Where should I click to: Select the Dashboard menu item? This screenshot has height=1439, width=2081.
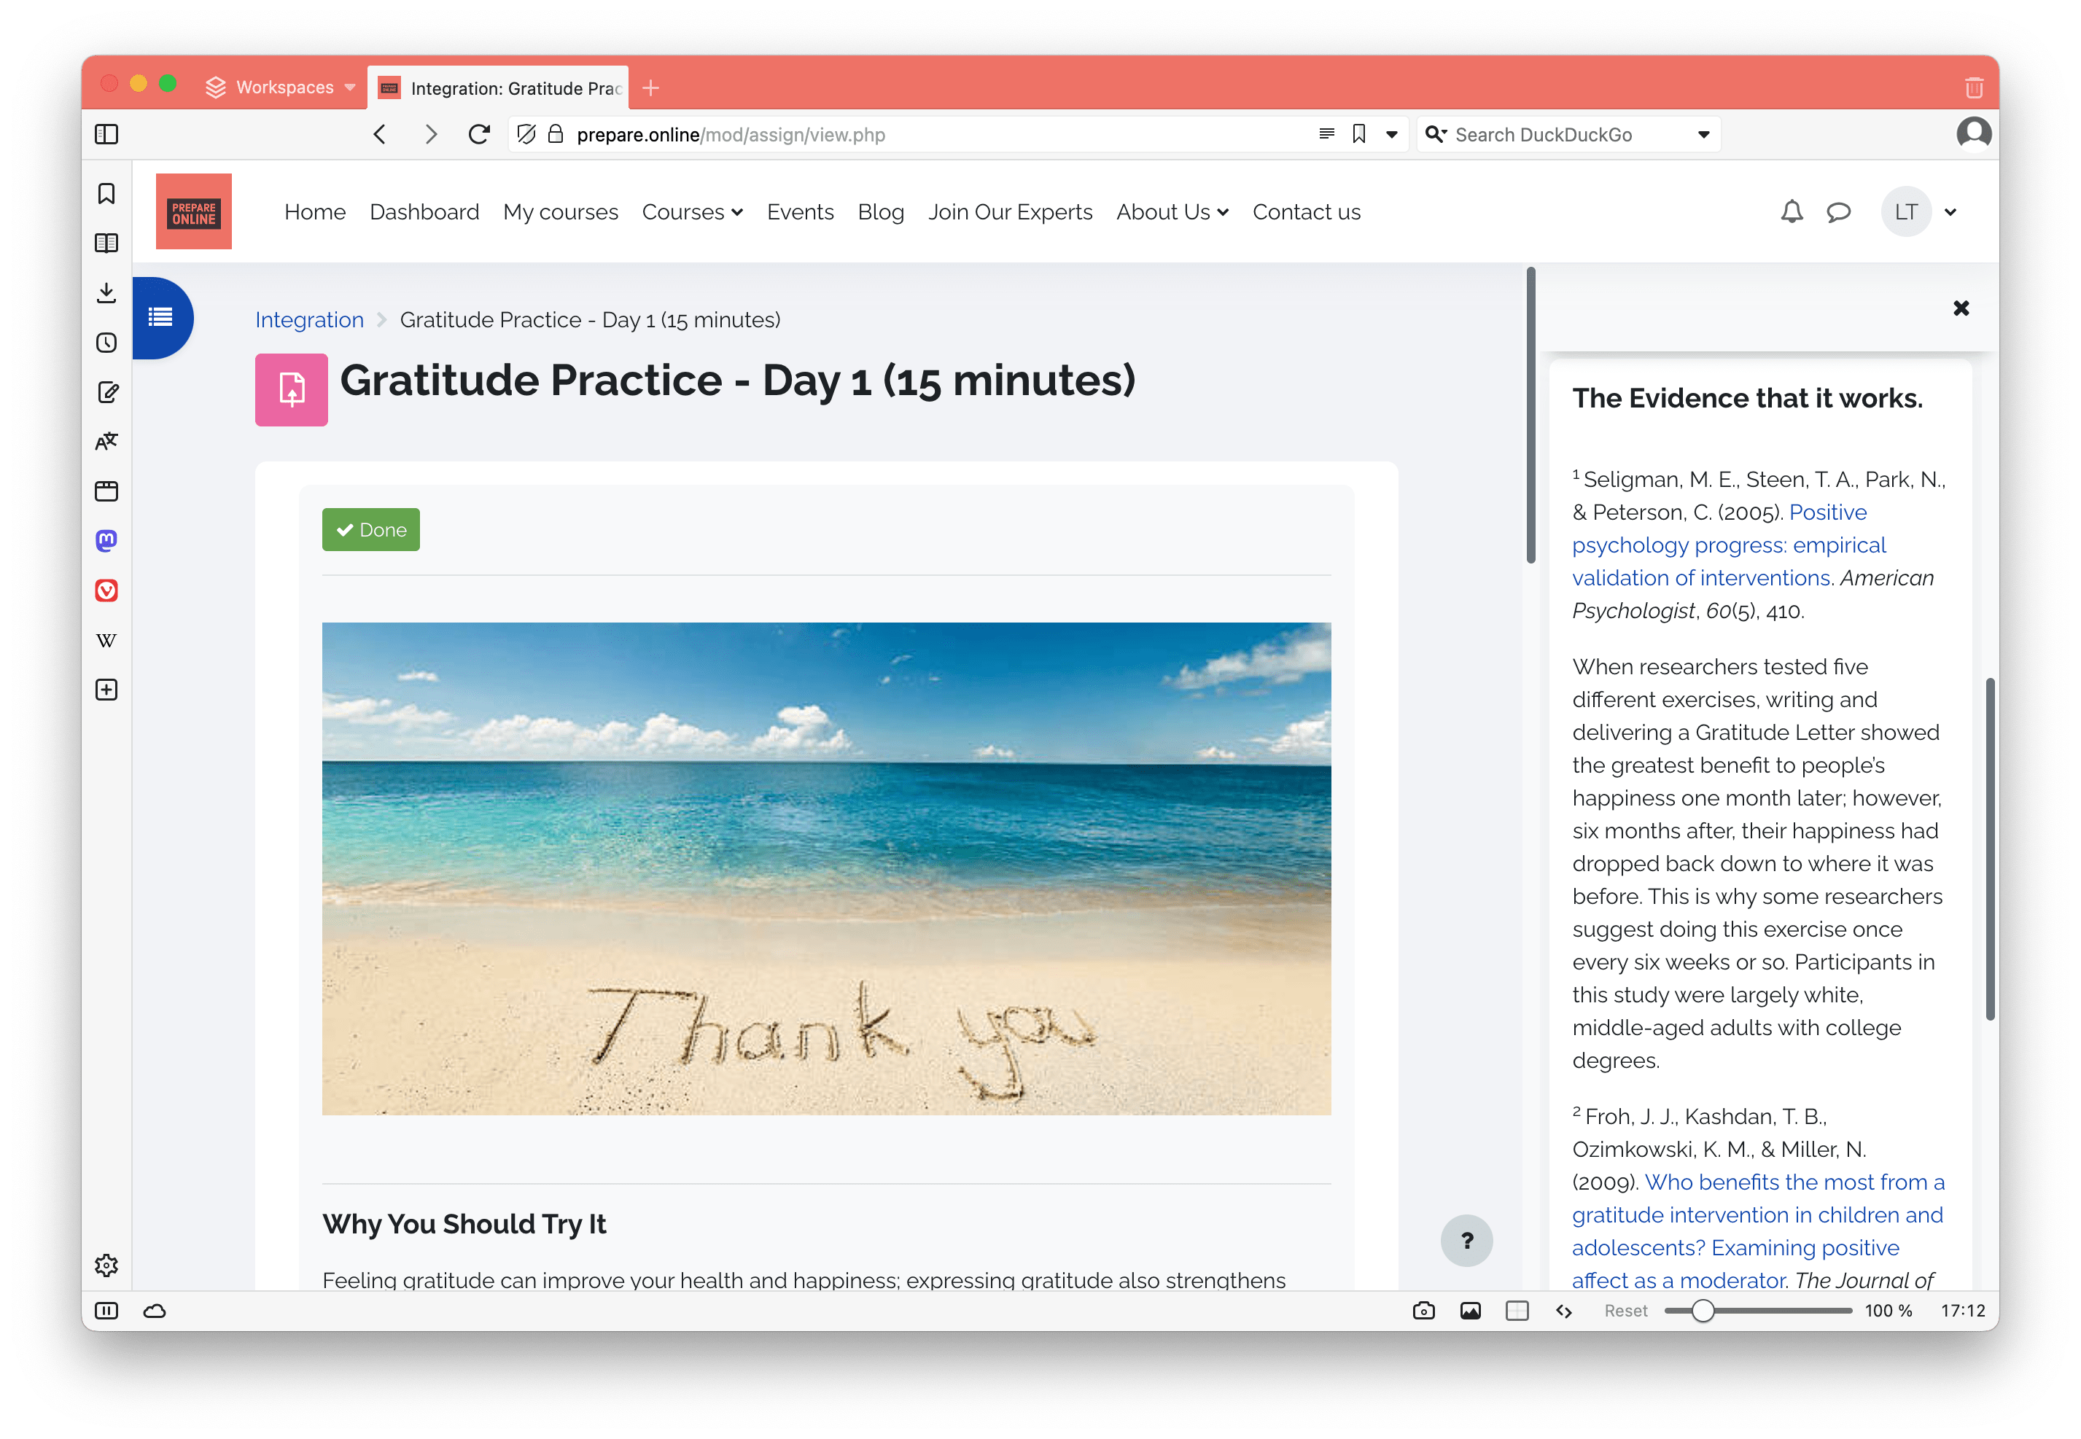422,212
